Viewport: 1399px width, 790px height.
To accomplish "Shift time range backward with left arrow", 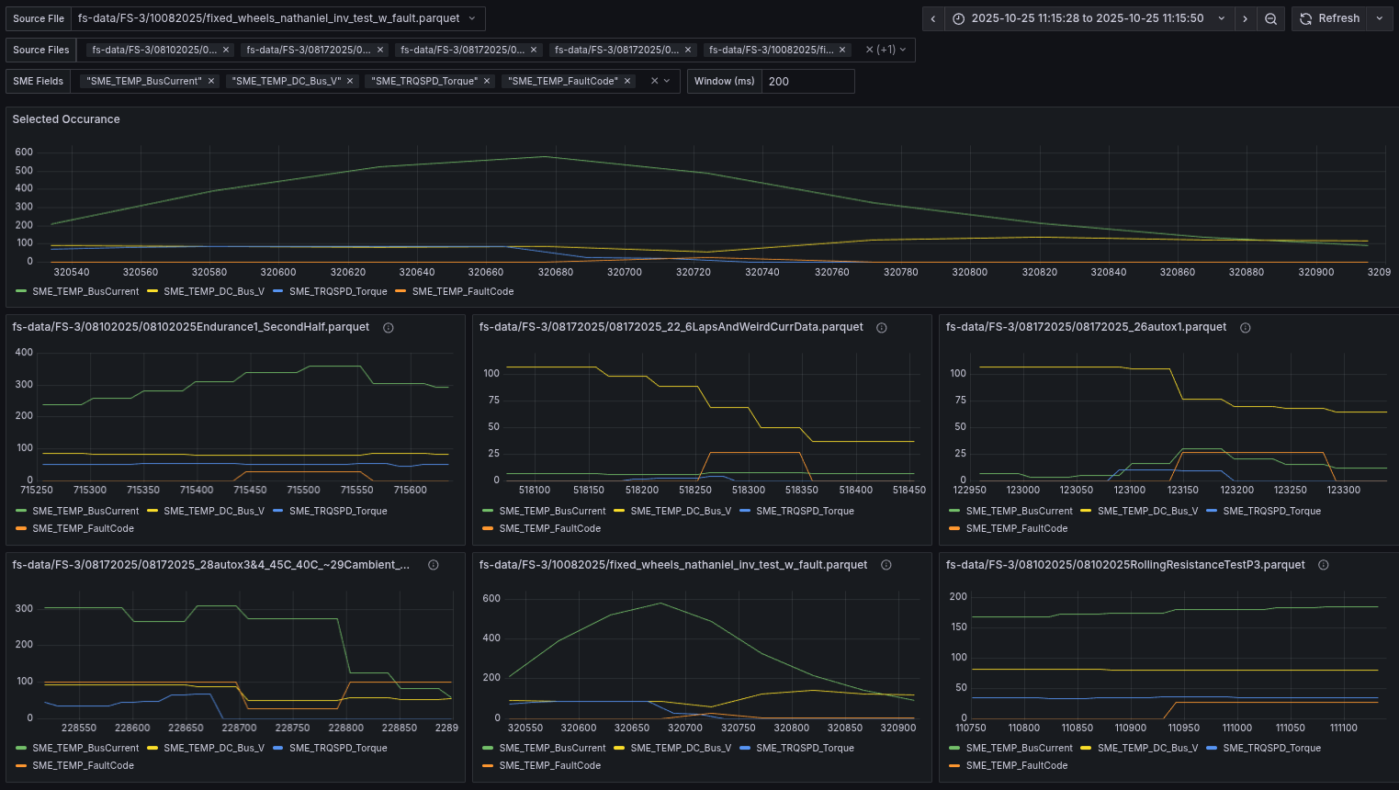I will click(933, 18).
